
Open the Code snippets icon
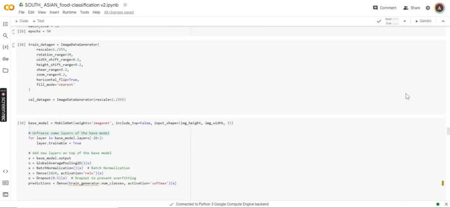(5, 171)
